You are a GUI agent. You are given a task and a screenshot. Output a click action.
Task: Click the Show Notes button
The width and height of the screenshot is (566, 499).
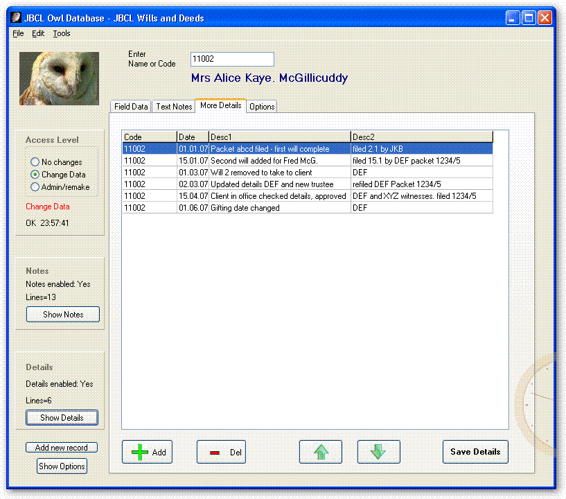(x=62, y=314)
